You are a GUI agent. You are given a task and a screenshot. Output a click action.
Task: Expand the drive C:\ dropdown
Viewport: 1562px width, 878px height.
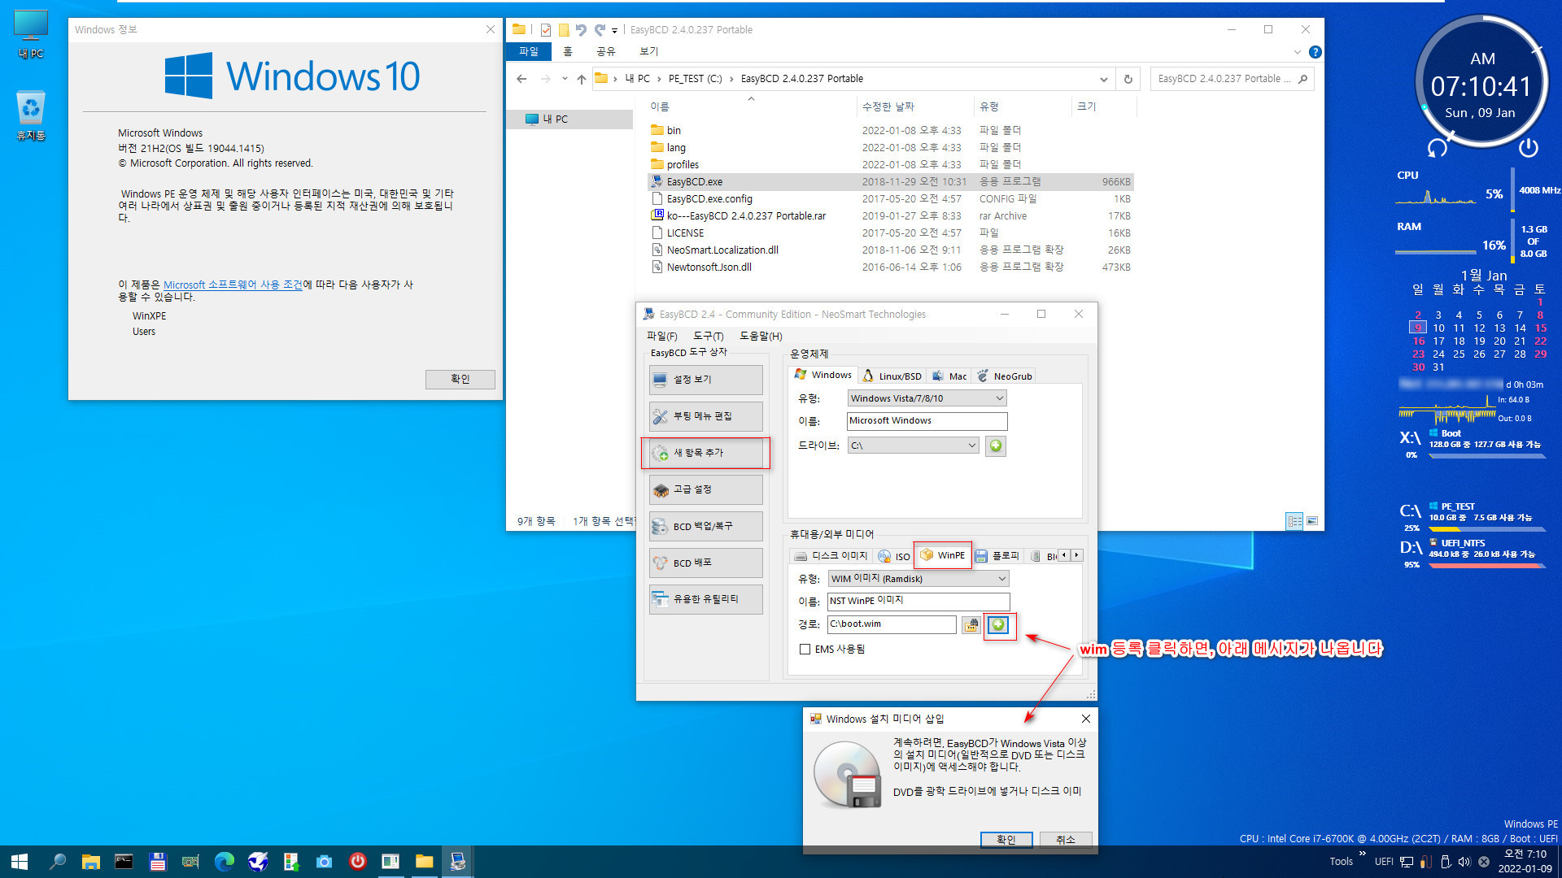913,446
